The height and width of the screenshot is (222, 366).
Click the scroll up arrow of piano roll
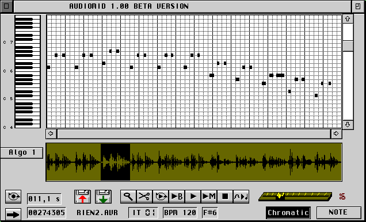(348, 19)
